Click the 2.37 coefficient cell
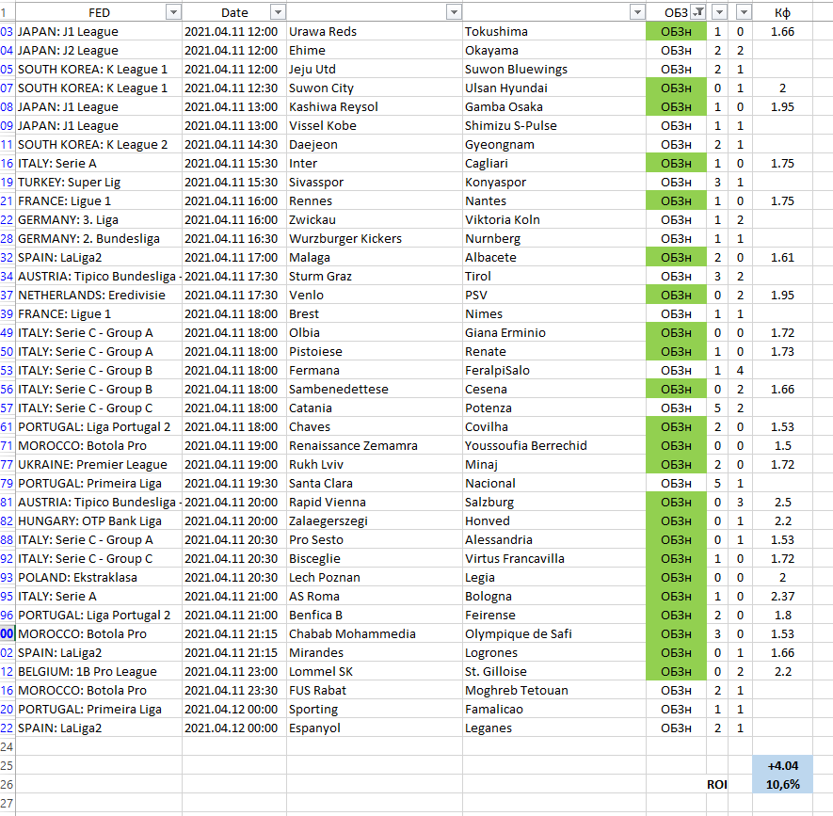The height and width of the screenshot is (816, 833). click(782, 596)
